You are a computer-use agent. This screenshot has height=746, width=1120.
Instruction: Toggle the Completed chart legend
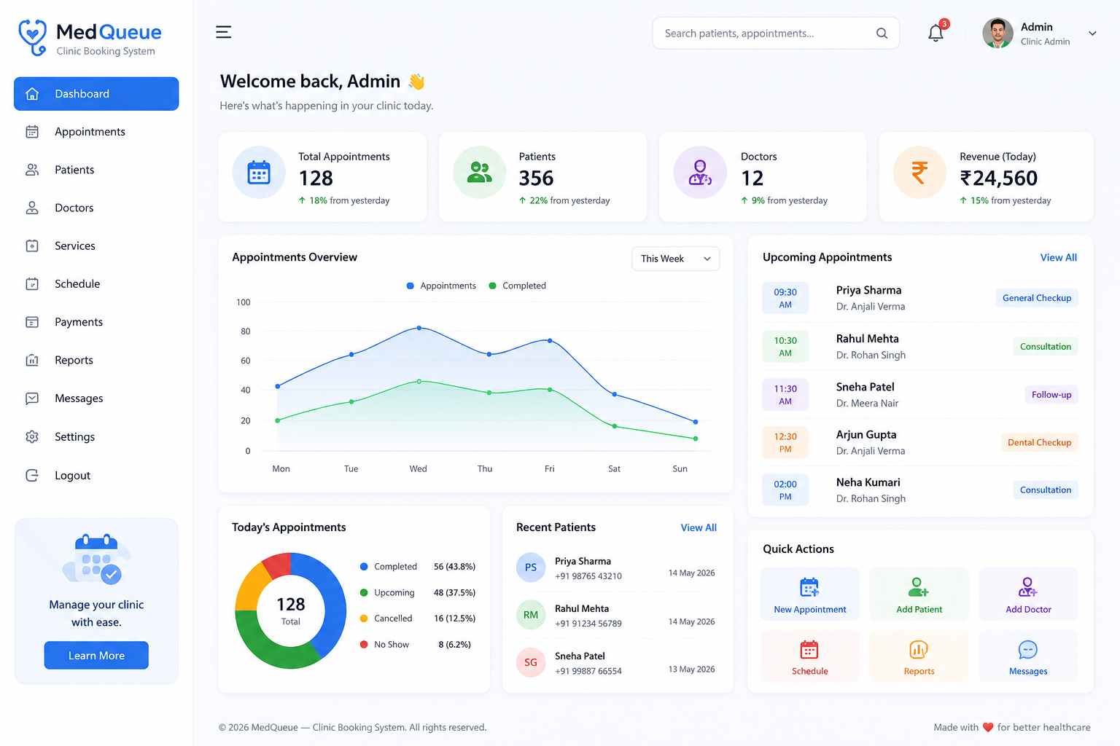[x=517, y=286]
